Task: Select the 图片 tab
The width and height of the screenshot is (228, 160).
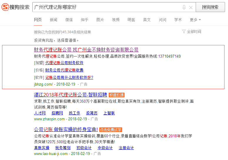Action: click(x=100, y=20)
